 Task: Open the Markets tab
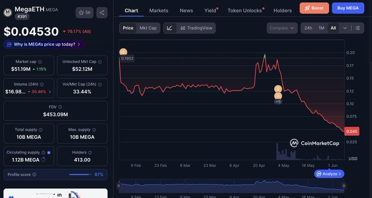159,11
